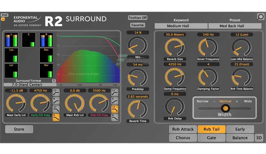
Task: Click the Rvb Delay knob
Action: tap(175, 107)
